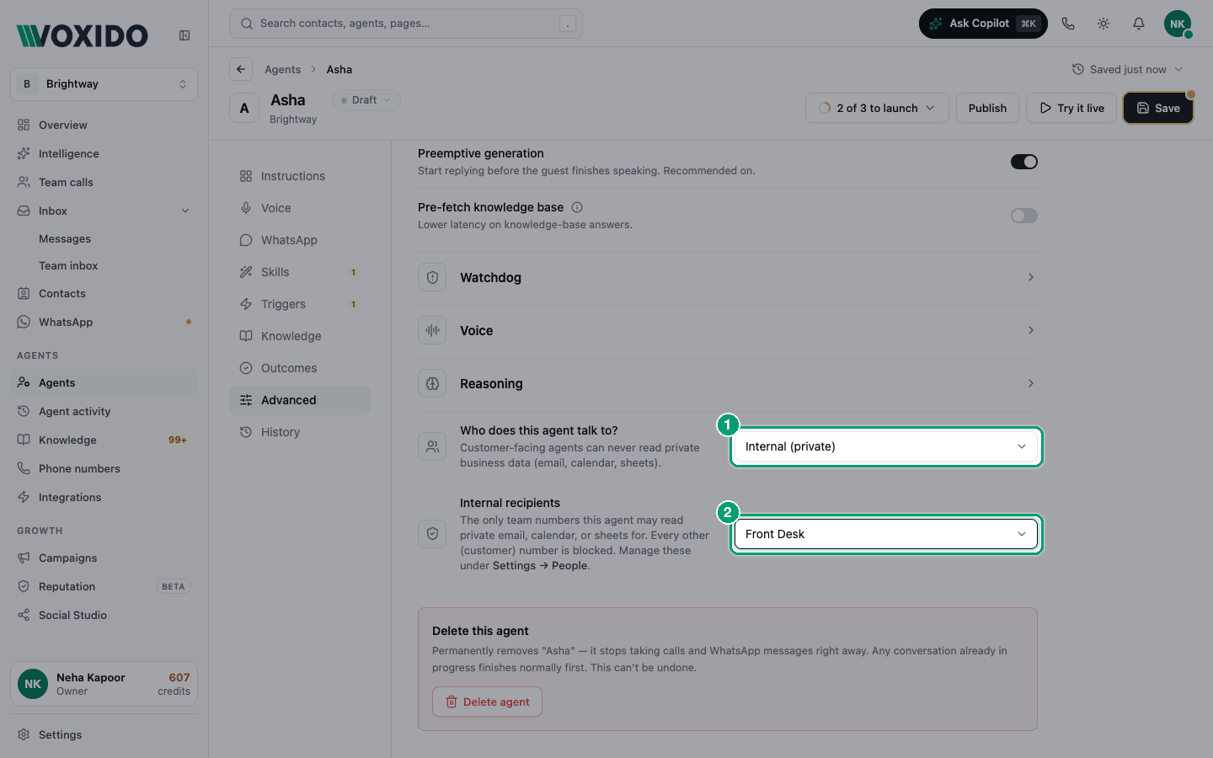Open Agent activity in sidebar
The width and height of the screenshot is (1213, 758).
click(104, 411)
